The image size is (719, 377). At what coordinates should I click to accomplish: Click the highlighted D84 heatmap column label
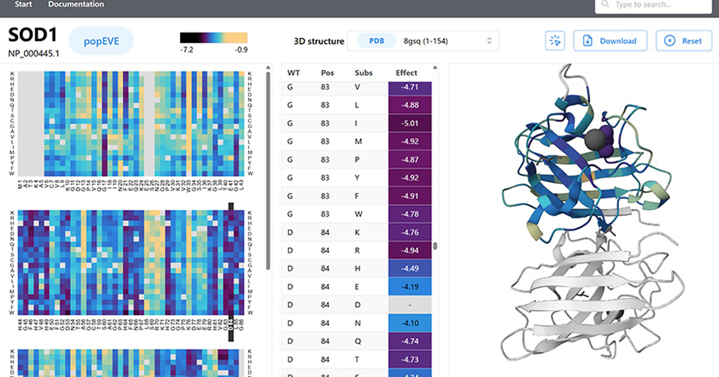(231, 328)
